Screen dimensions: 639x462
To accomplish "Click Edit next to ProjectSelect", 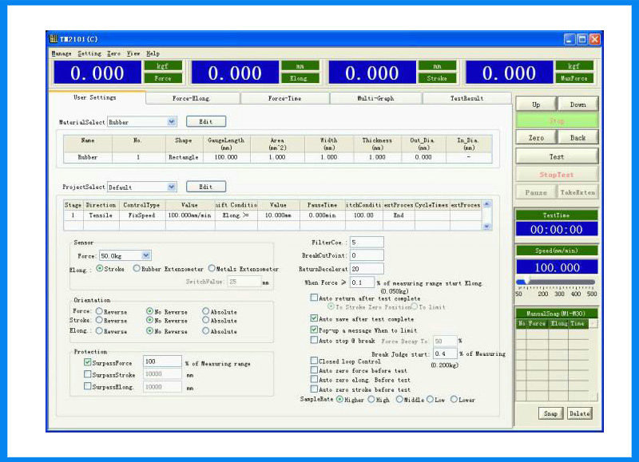I will click(x=206, y=187).
